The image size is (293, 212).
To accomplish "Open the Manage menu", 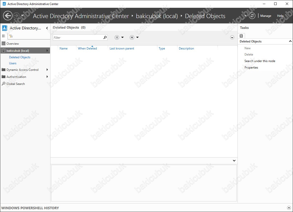I will pyautogui.click(x=266, y=16).
